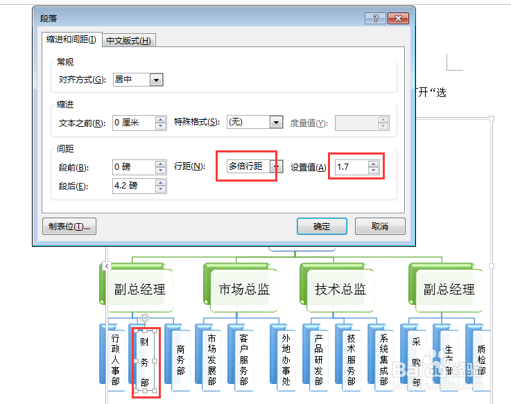
Task: Select the 市场总监 box
Action: click(244, 290)
